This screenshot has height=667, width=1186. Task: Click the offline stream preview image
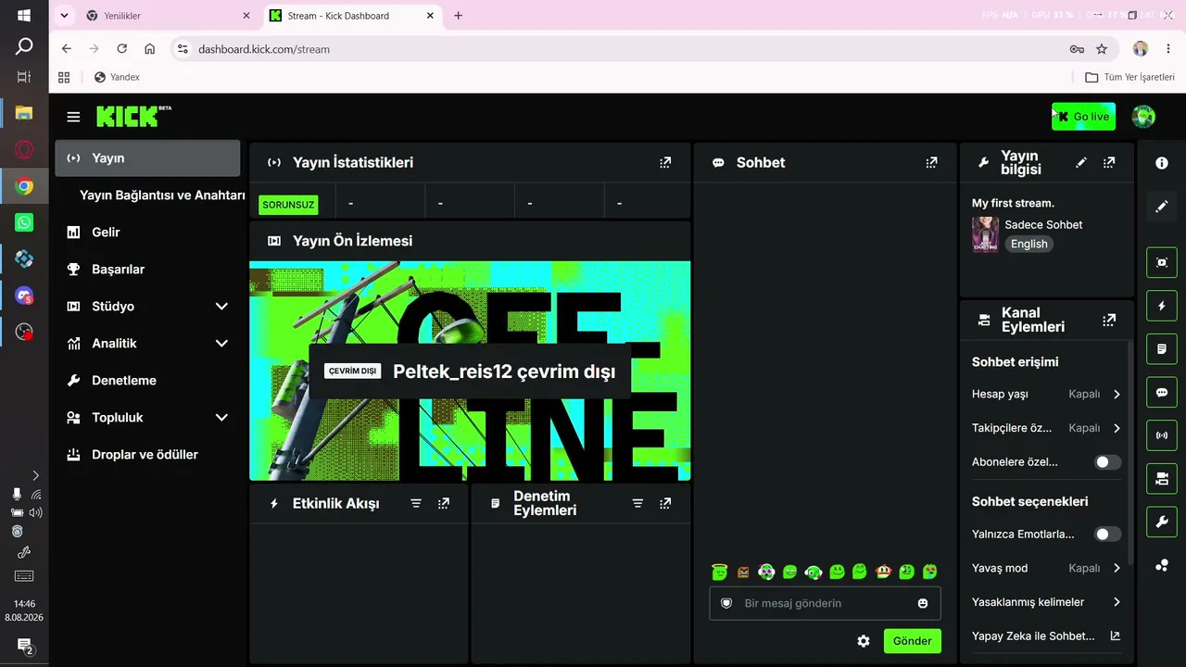click(470, 371)
